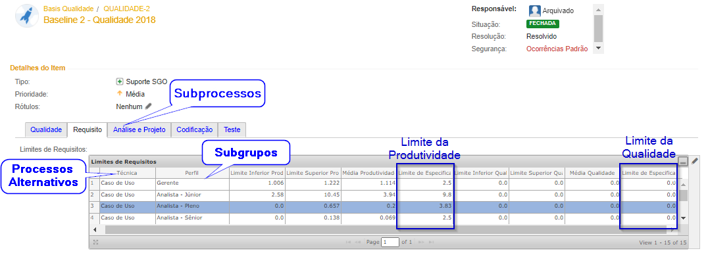Switch to the Qualidade tab
The height and width of the screenshot is (255, 708).
pyautogui.click(x=46, y=129)
